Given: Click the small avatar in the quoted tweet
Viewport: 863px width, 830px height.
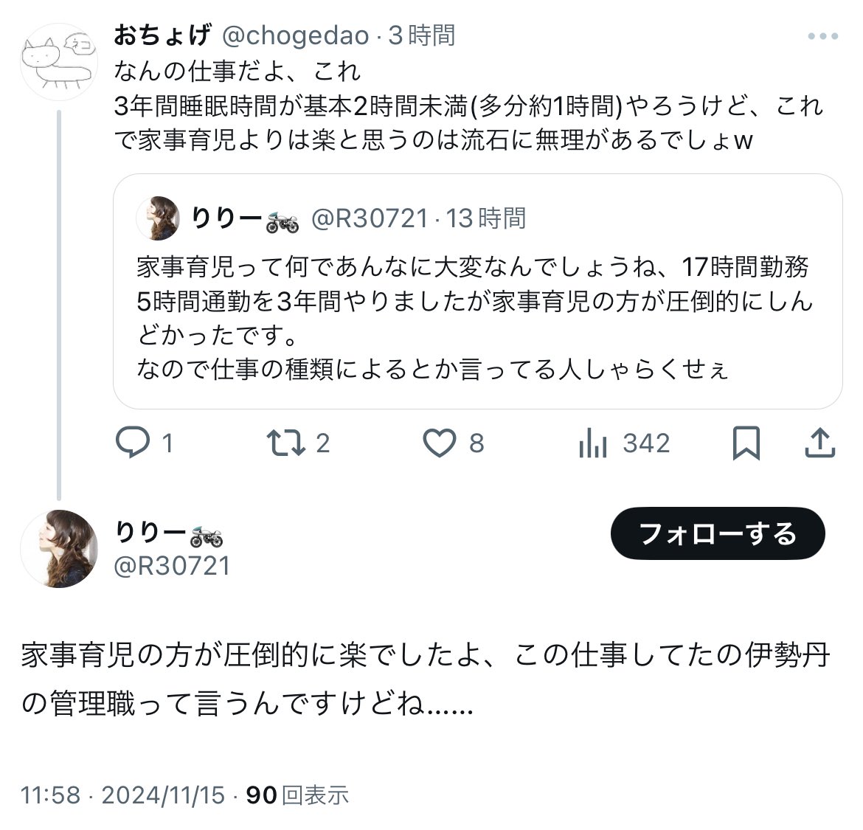Looking at the screenshot, I should [x=159, y=218].
